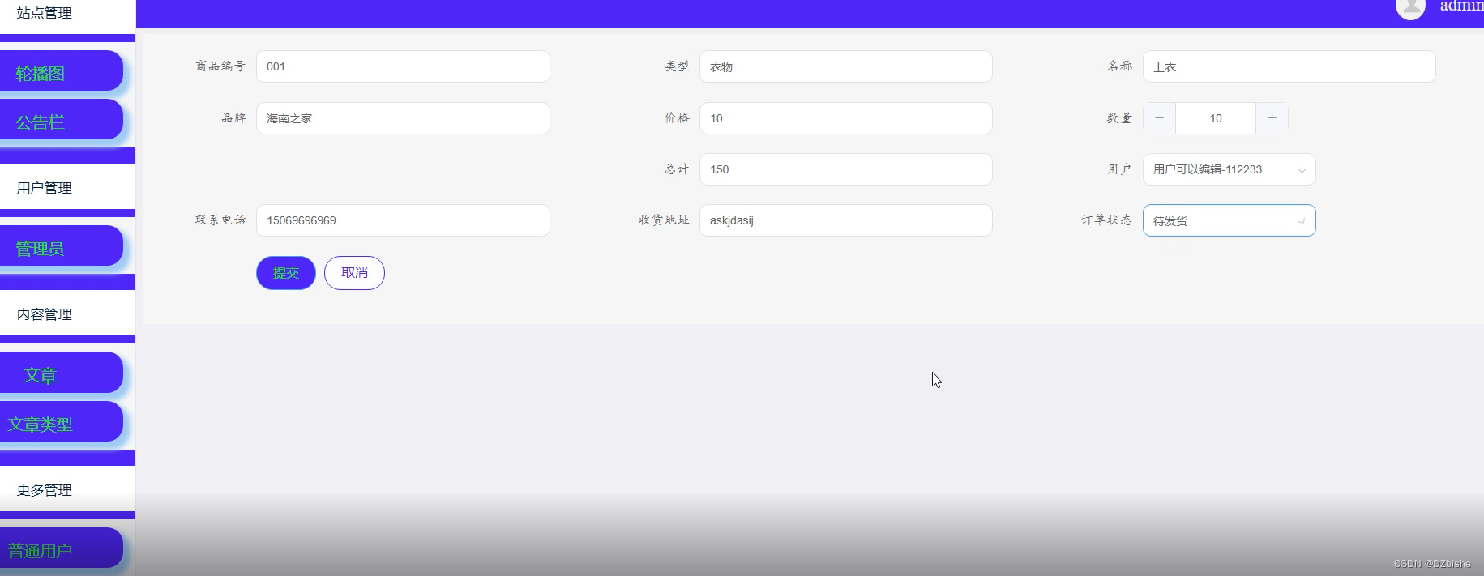Open 管理员 sidebar menu
Screen dimensions: 1484x576
[x=62, y=246]
